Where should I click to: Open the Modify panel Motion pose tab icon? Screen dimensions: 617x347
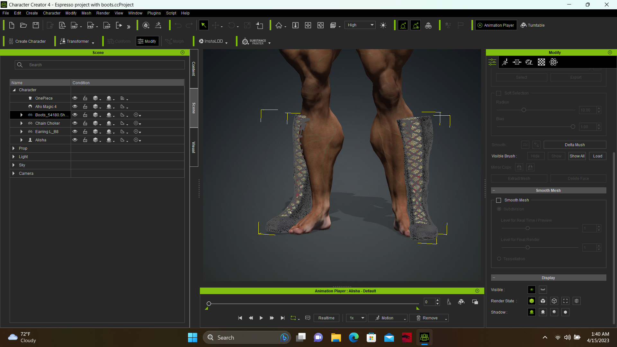coord(505,62)
